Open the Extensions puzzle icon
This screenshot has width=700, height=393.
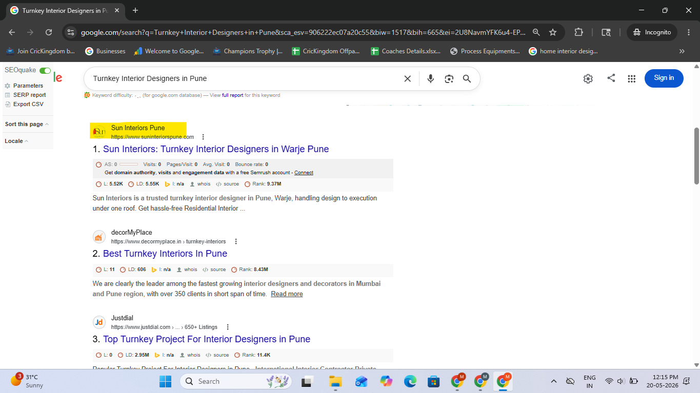(x=578, y=32)
